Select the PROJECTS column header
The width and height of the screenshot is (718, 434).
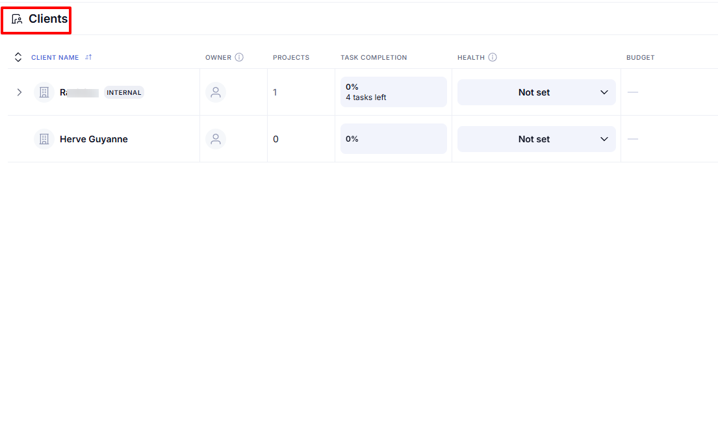(x=290, y=57)
